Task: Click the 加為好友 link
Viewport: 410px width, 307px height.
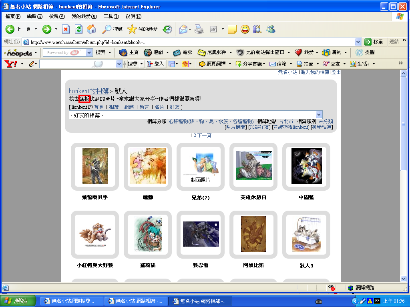Action: 259,127
